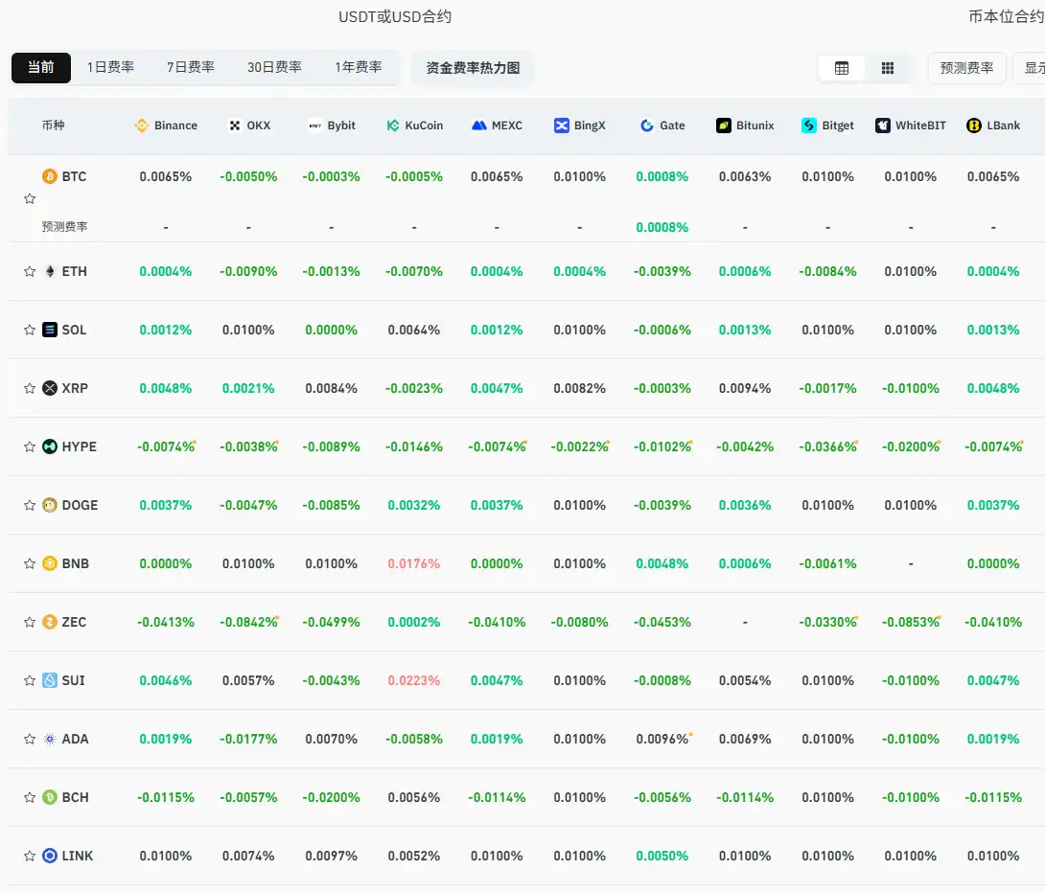Click the HYPE coin icon
This screenshot has height=892, width=1045.
tap(50, 446)
